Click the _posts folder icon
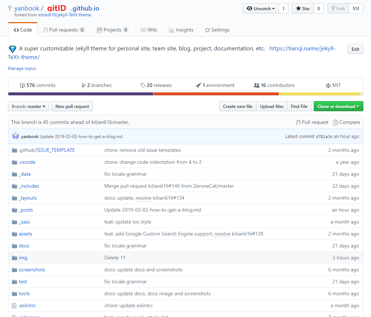 tap(15, 210)
